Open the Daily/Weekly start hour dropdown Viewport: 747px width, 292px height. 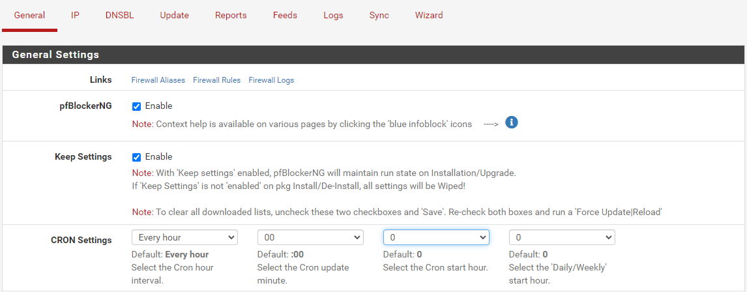click(562, 238)
